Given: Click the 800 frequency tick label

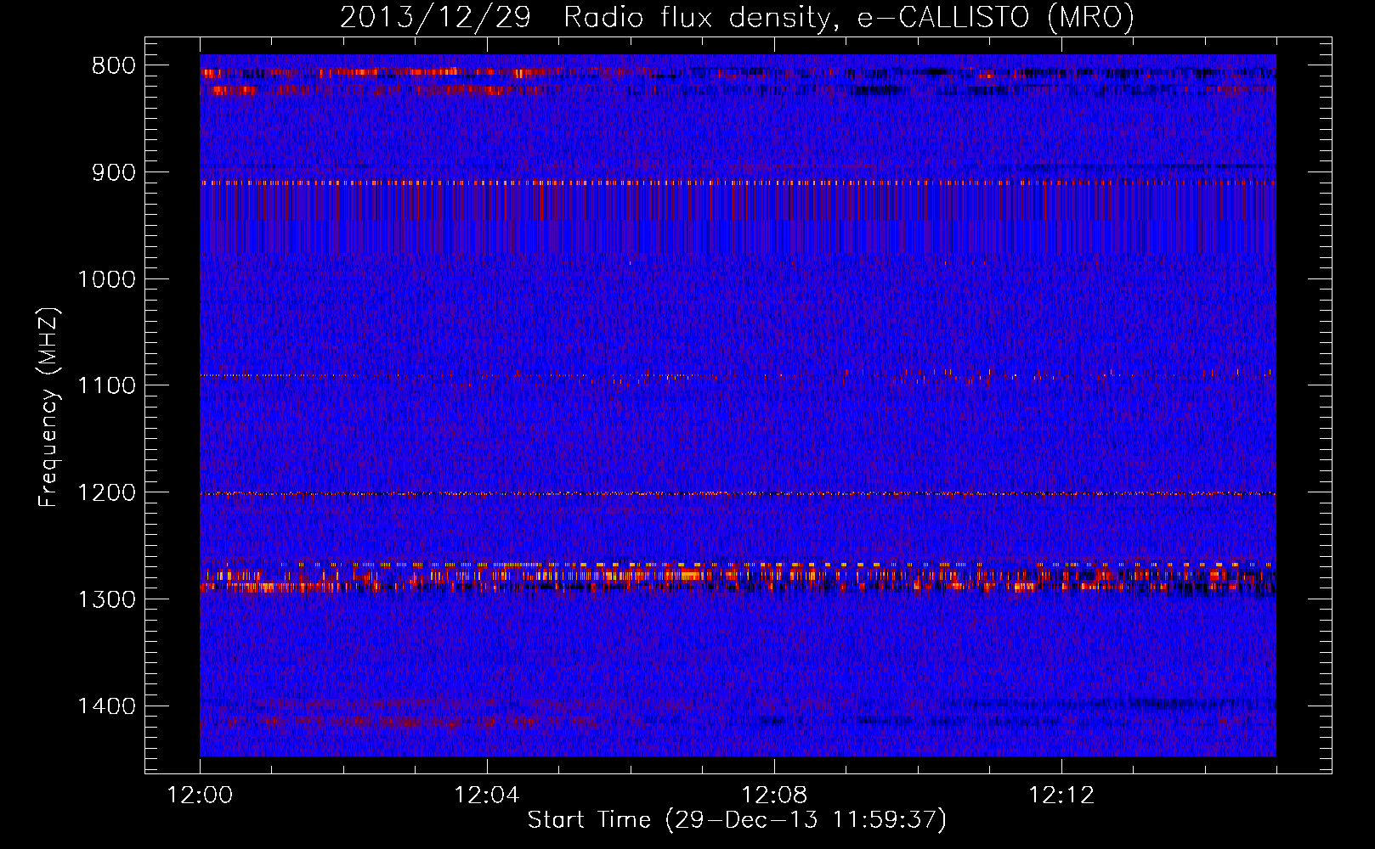Looking at the screenshot, I should point(113,66).
